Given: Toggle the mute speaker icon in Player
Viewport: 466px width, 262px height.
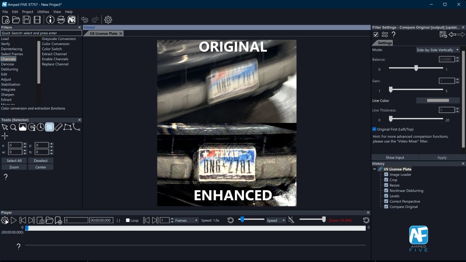Looking at the screenshot, I should [291, 220].
